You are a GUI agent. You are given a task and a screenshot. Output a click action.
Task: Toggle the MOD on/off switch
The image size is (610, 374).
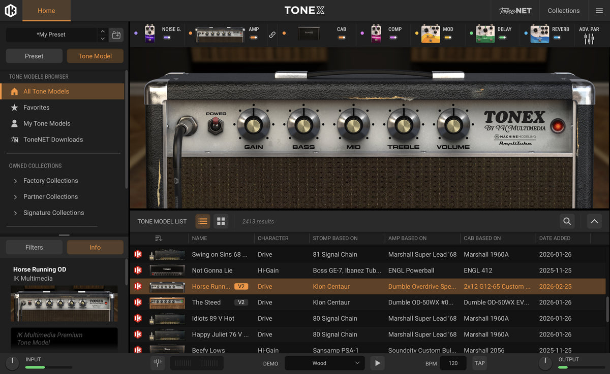[x=448, y=38]
